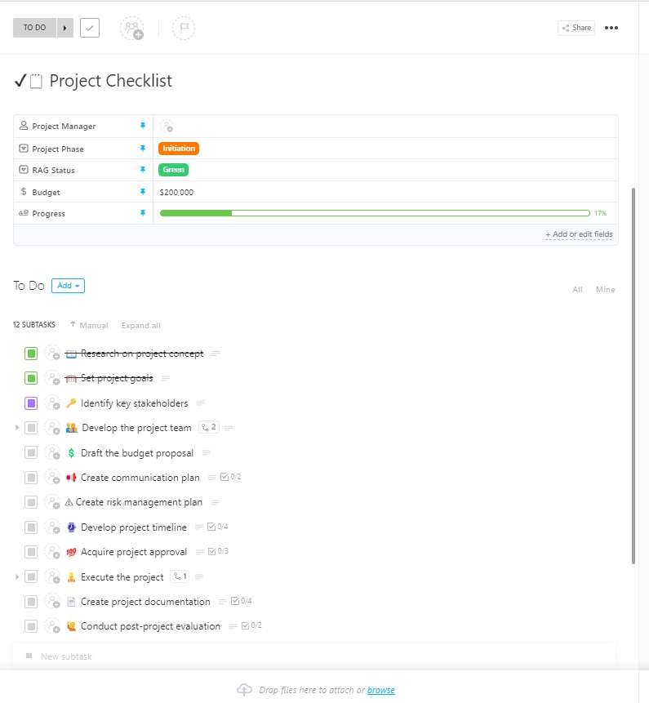Click the group assignee icon near the checkmark

132,27
